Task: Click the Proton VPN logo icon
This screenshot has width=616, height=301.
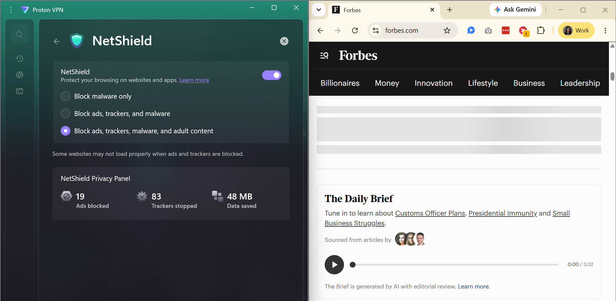Action: pos(25,10)
